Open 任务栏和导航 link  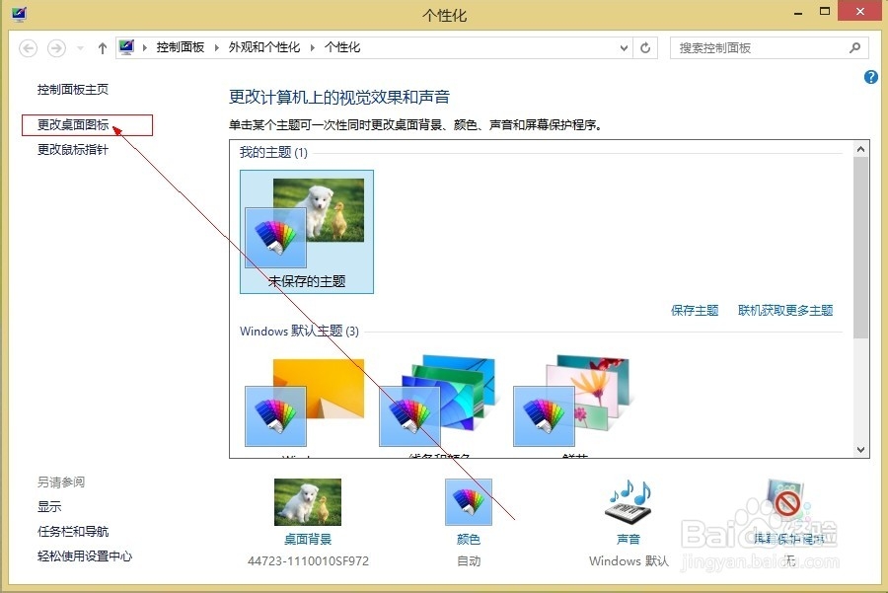pyautogui.click(x=72, y=531)
